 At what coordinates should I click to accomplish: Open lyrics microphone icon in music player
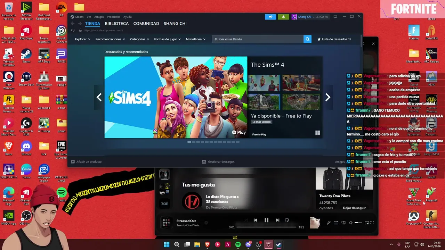[x=329, y=223]
